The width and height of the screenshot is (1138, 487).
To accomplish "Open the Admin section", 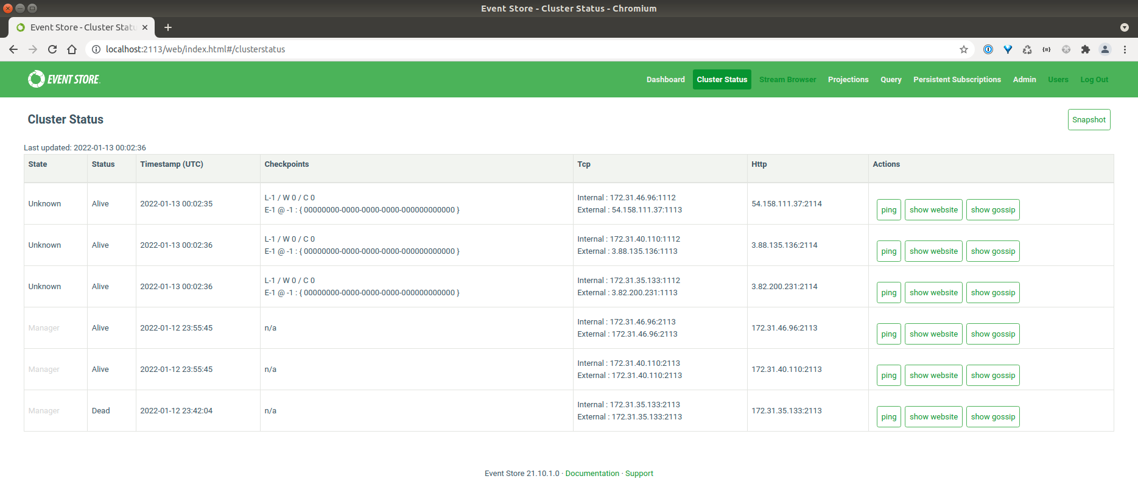I will pyautogui.click(x=1025, y=80).
